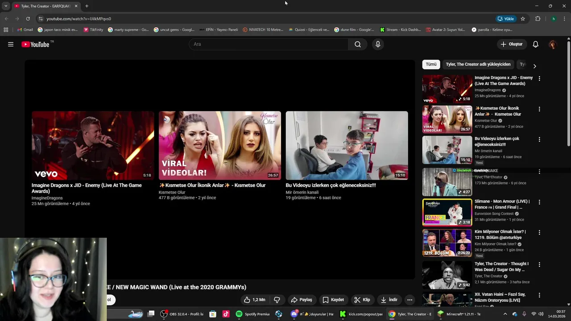Viewport: 571px width, 321px height.
Task: Open the TikFinity bookmark
Action: point(93,30)
